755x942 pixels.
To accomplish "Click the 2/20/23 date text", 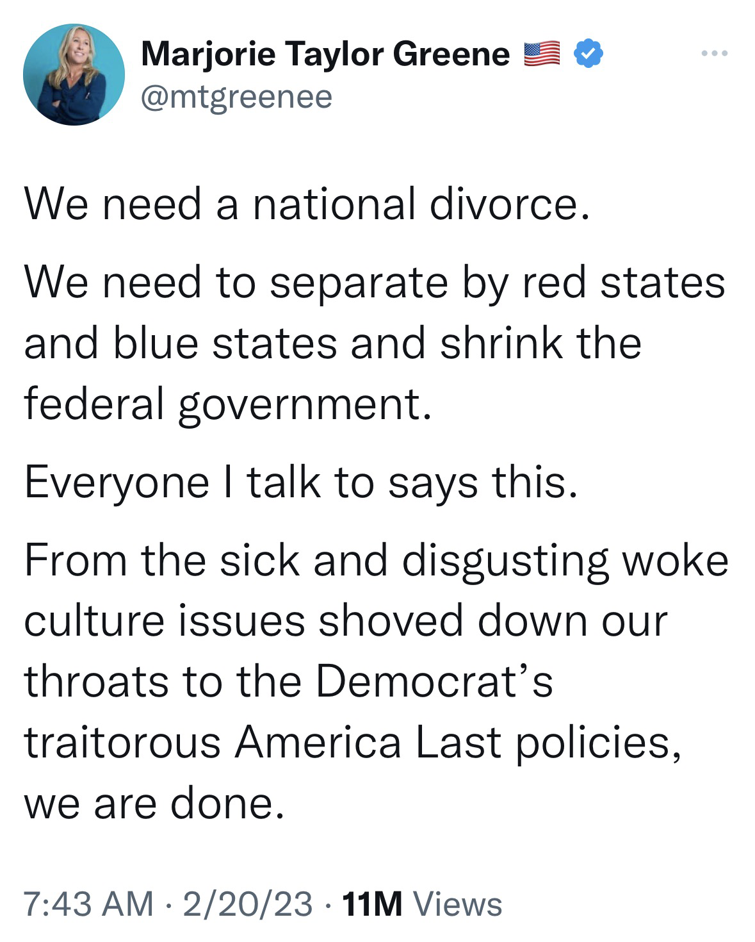I will pyautogui.click(x=248, y=904).
